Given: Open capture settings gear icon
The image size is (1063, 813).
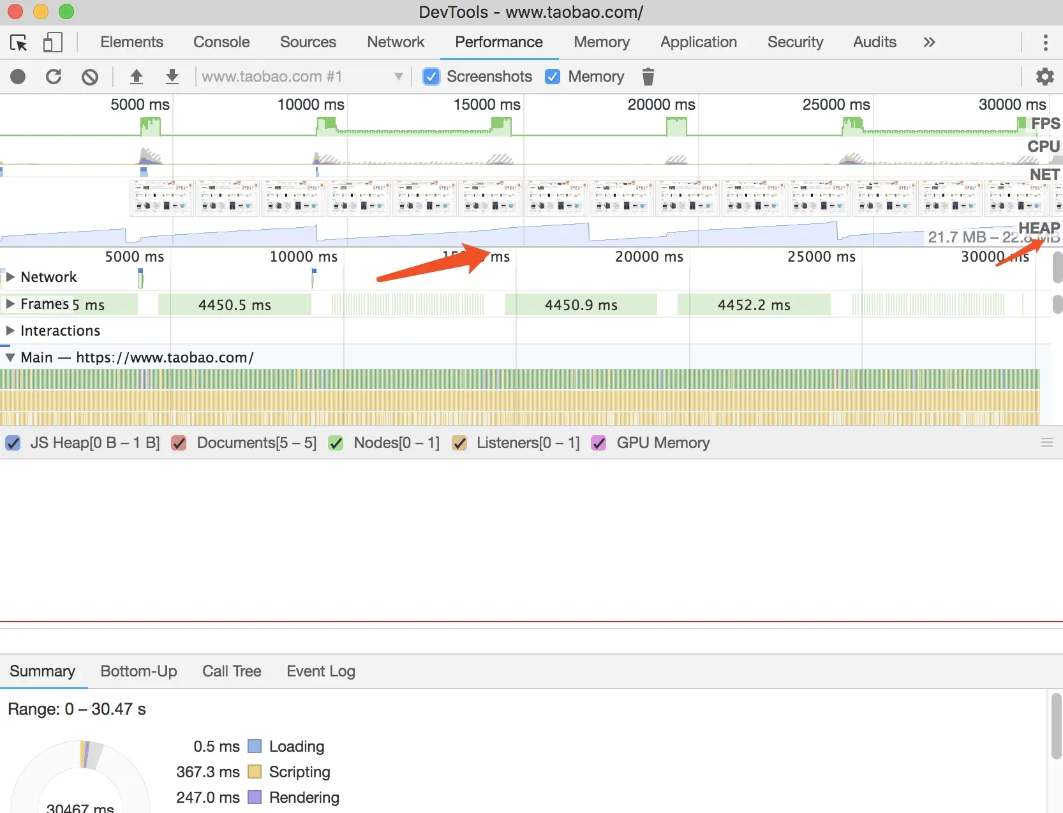Looking at the screenshot, I should point(1044,77).
